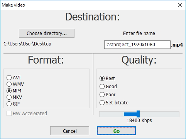This screenshot has width=186, height=139.
Task: Cancel the Make video dialog
Action: (69, 131)
